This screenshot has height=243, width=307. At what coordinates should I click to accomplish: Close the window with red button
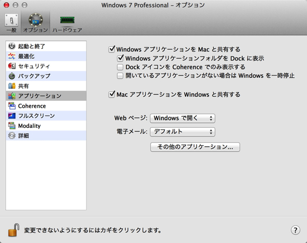[x=7, y=5]
